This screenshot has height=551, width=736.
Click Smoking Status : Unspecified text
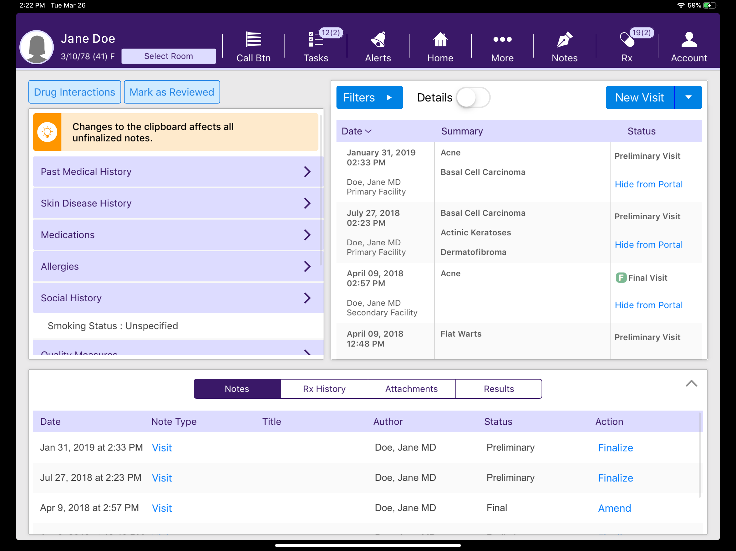pos(113,326)
